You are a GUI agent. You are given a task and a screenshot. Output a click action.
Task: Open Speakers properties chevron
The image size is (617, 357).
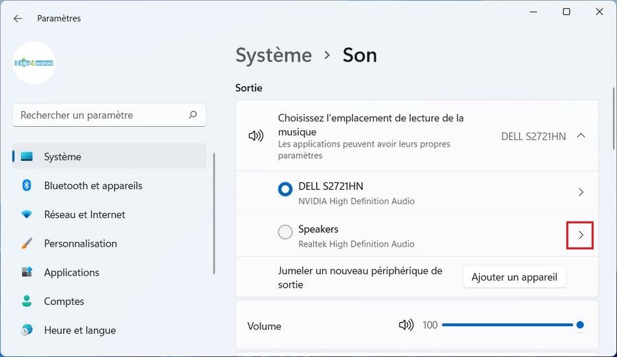tap(581, 235)
